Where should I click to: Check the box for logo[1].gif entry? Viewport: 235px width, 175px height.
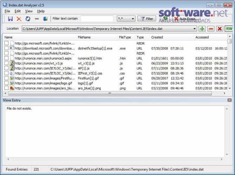click(6, 83)
